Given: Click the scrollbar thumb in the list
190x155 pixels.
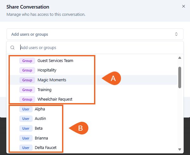Looking at the screenshot, I should [180, 77].
